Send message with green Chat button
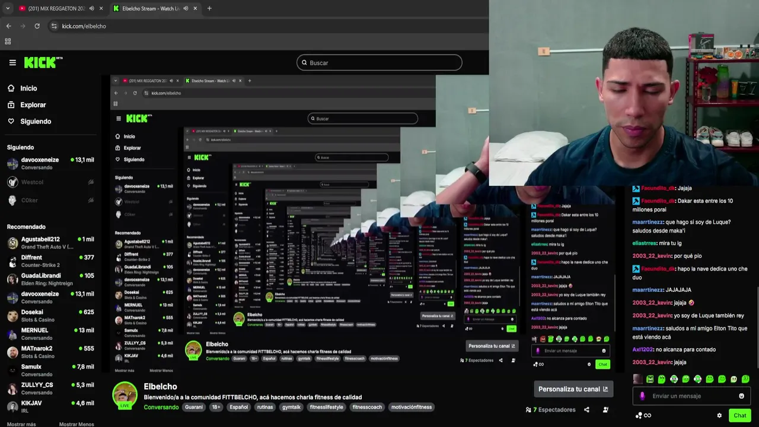This screenshot has height=427, width=759. coord(739,416)
